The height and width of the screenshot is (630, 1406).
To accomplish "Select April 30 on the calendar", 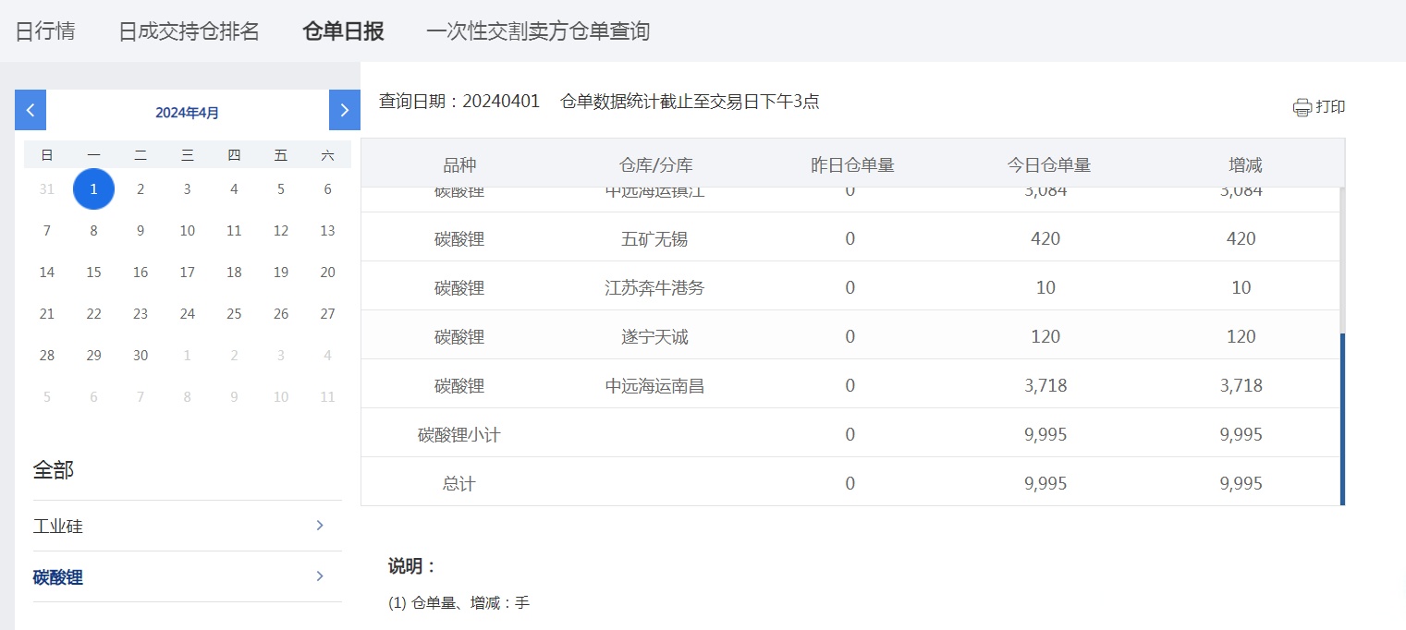I will (140, 355).
